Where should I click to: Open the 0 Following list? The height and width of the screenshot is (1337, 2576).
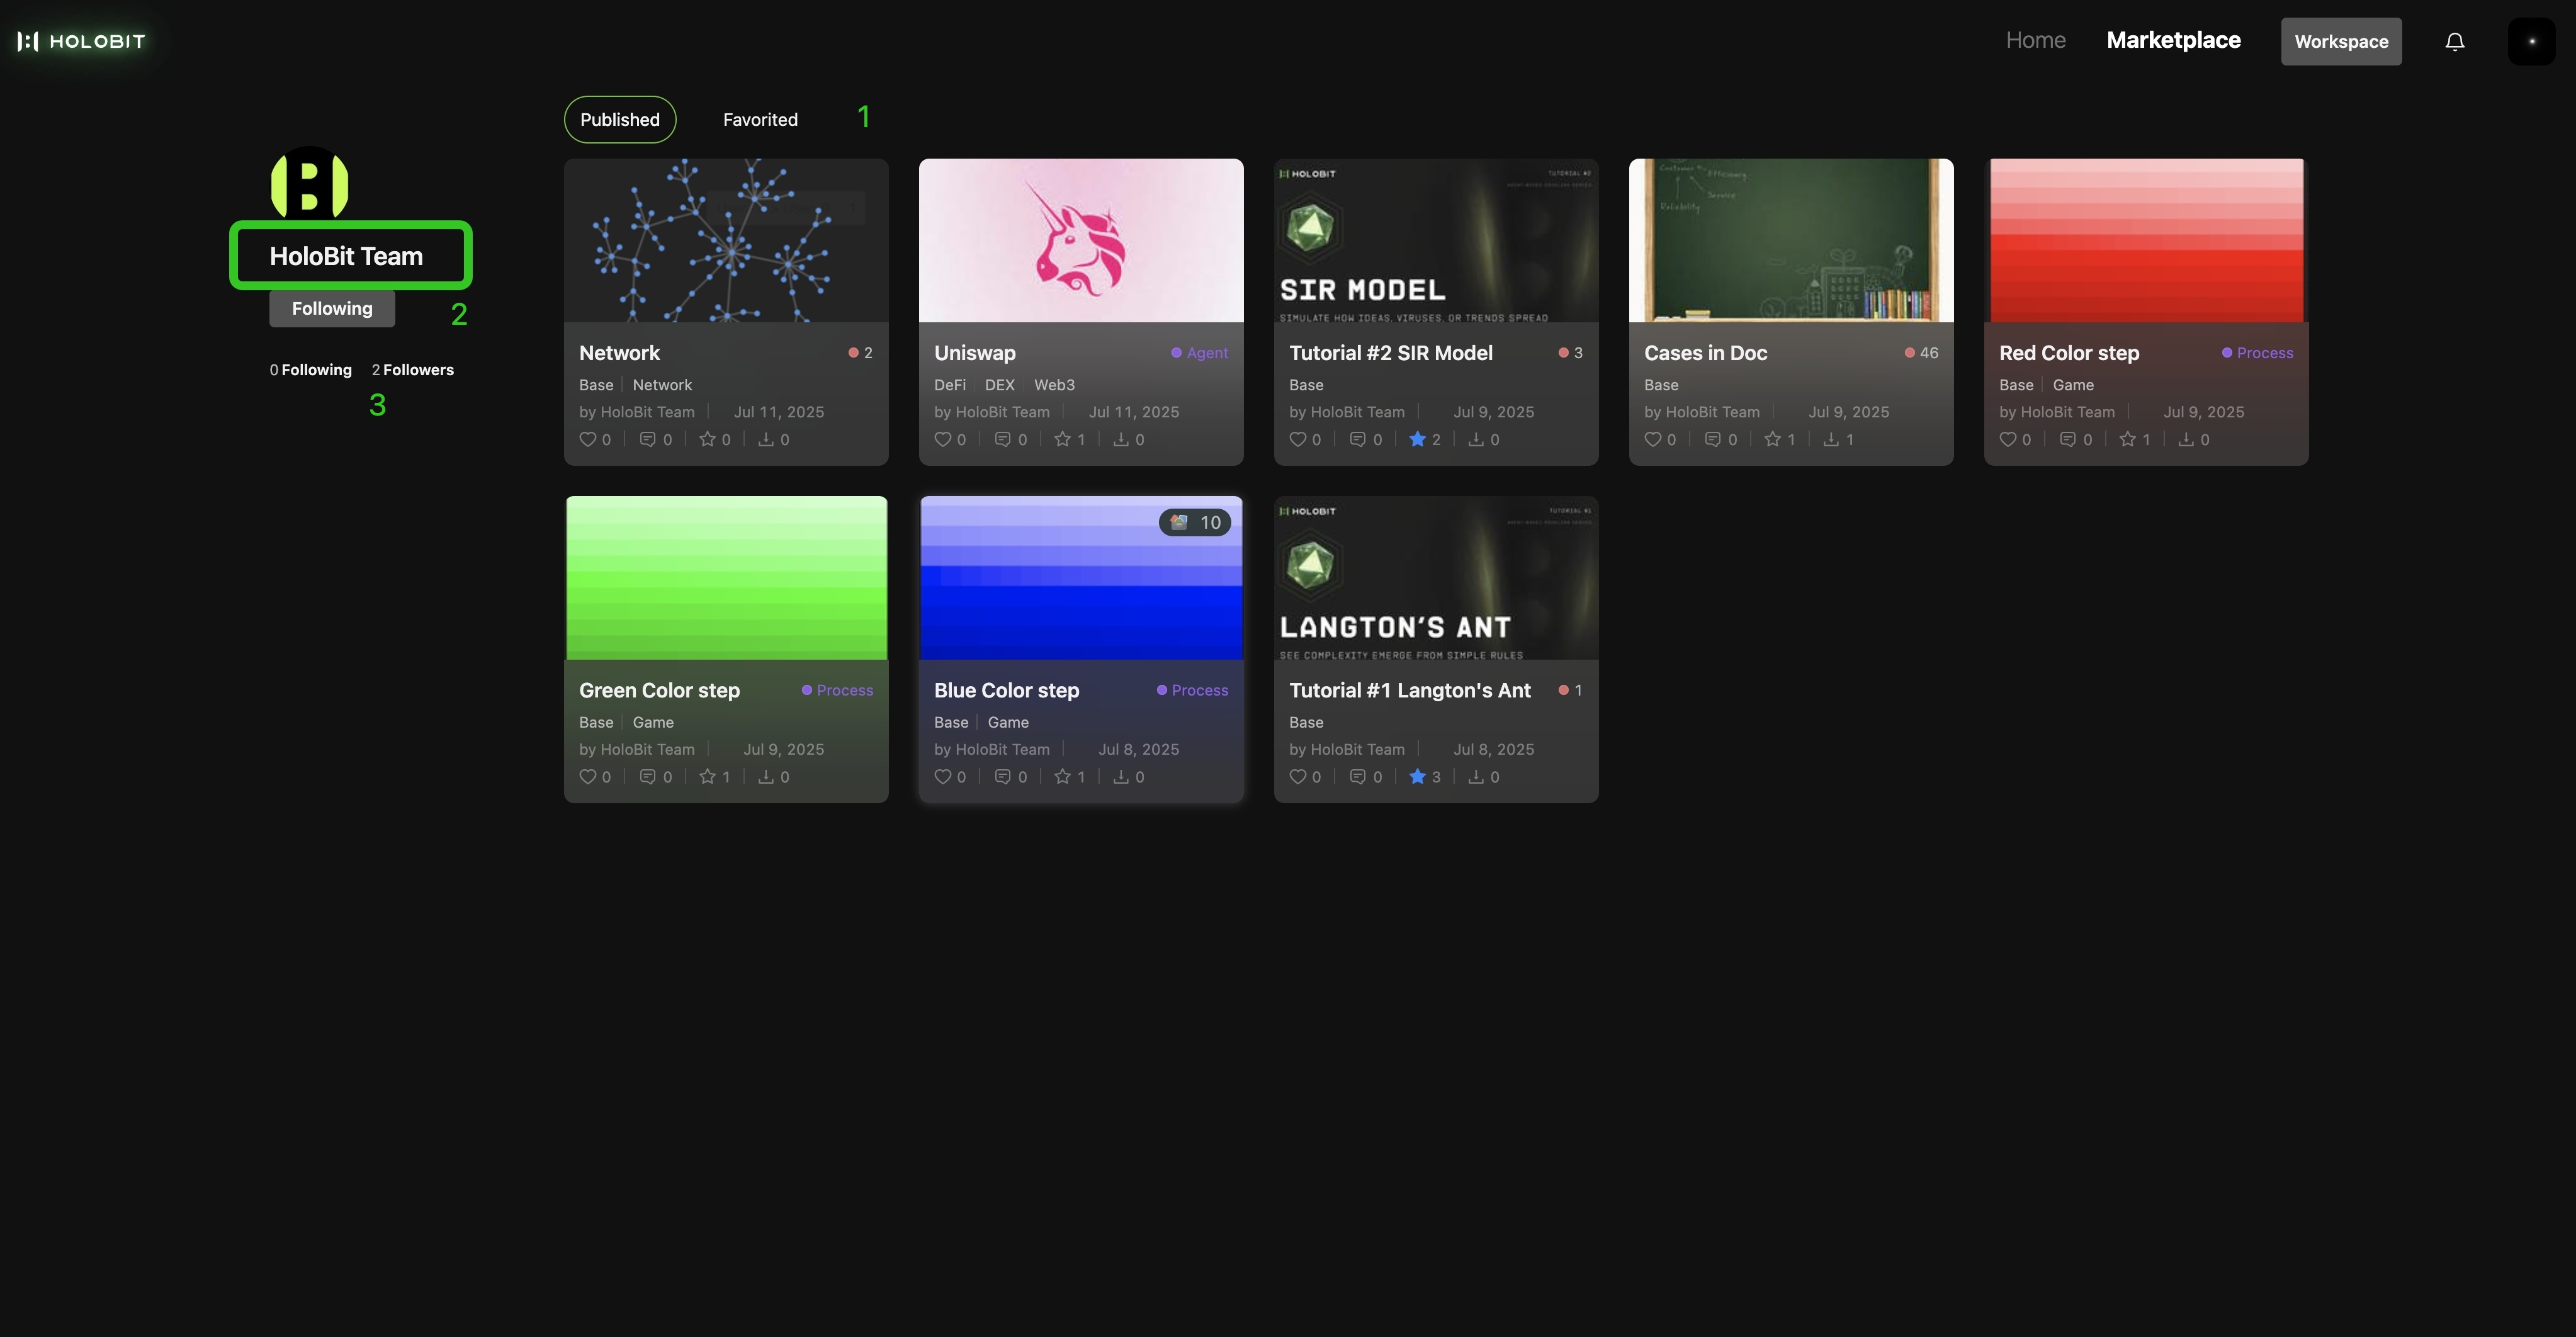click(310, 370)
